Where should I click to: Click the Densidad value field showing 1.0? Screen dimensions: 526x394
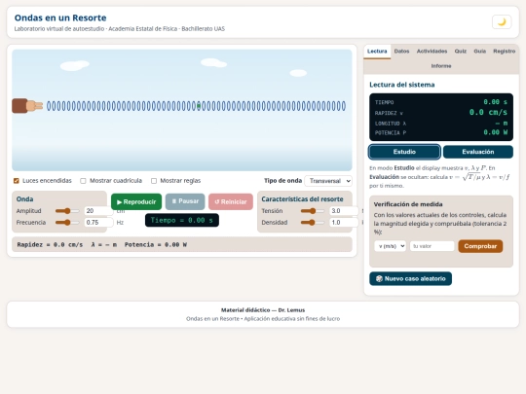pyautogui.click(x=344, y=223)
